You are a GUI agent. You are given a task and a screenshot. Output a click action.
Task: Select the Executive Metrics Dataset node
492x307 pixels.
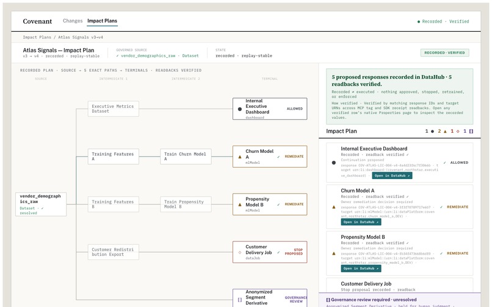114,108
